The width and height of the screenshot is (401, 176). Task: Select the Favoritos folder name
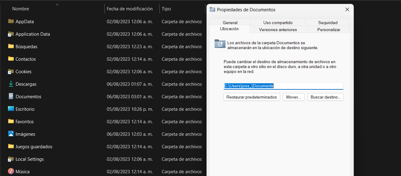click(25, 122)
